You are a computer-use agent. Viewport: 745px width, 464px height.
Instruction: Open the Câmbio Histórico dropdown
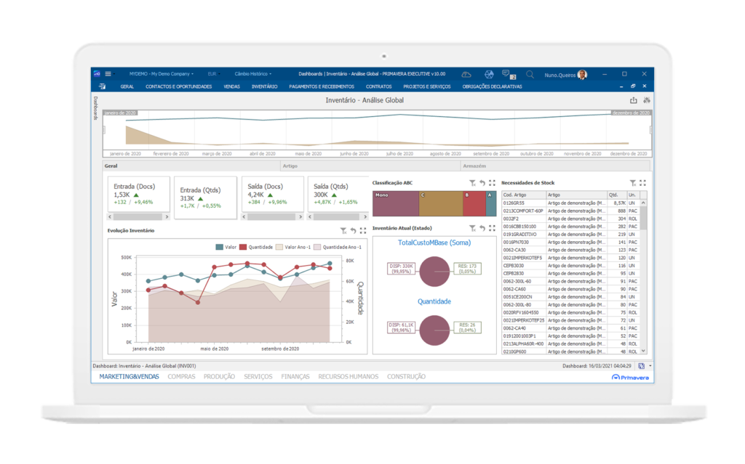(x=252, y=74)
